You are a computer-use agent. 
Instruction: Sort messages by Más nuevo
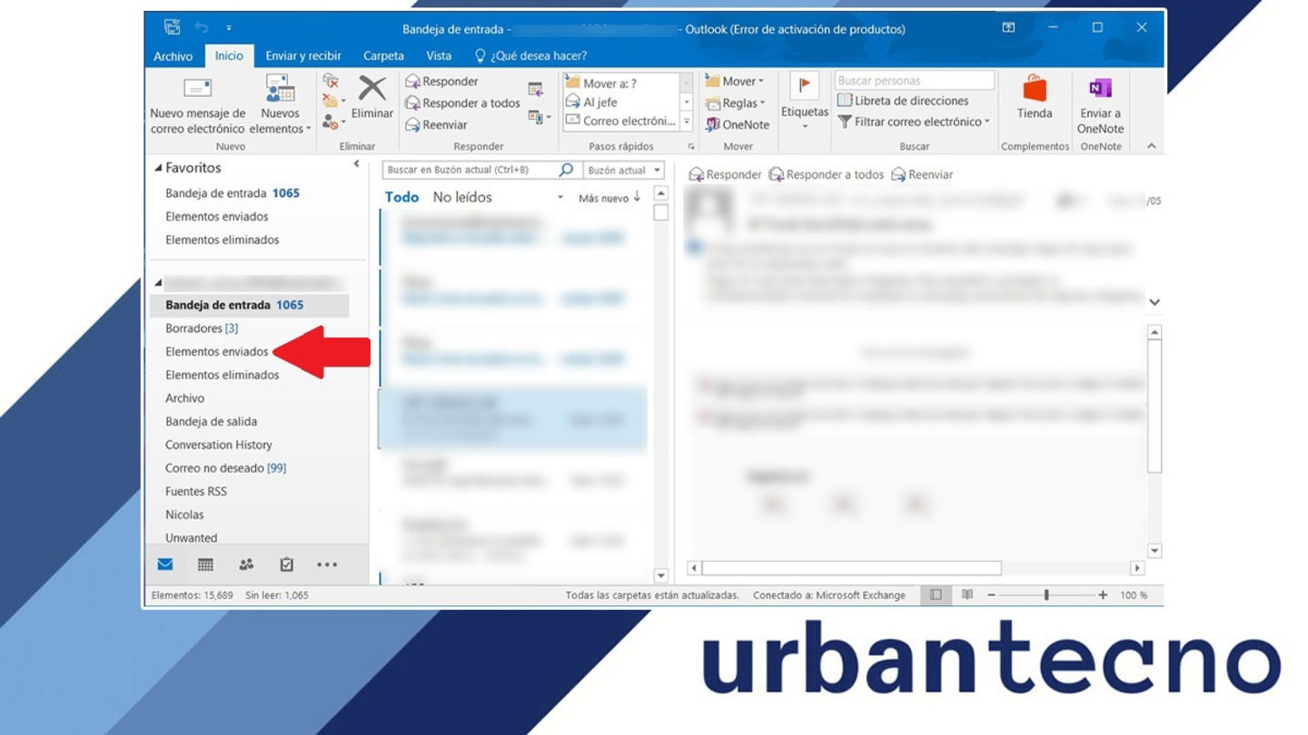[609, 198]
